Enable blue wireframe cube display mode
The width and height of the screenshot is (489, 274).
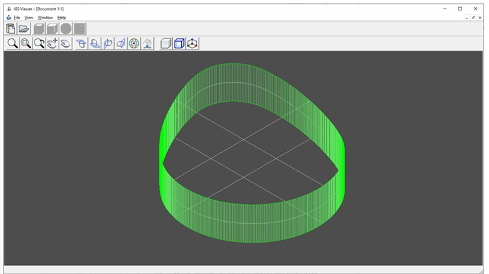(179, 43)
